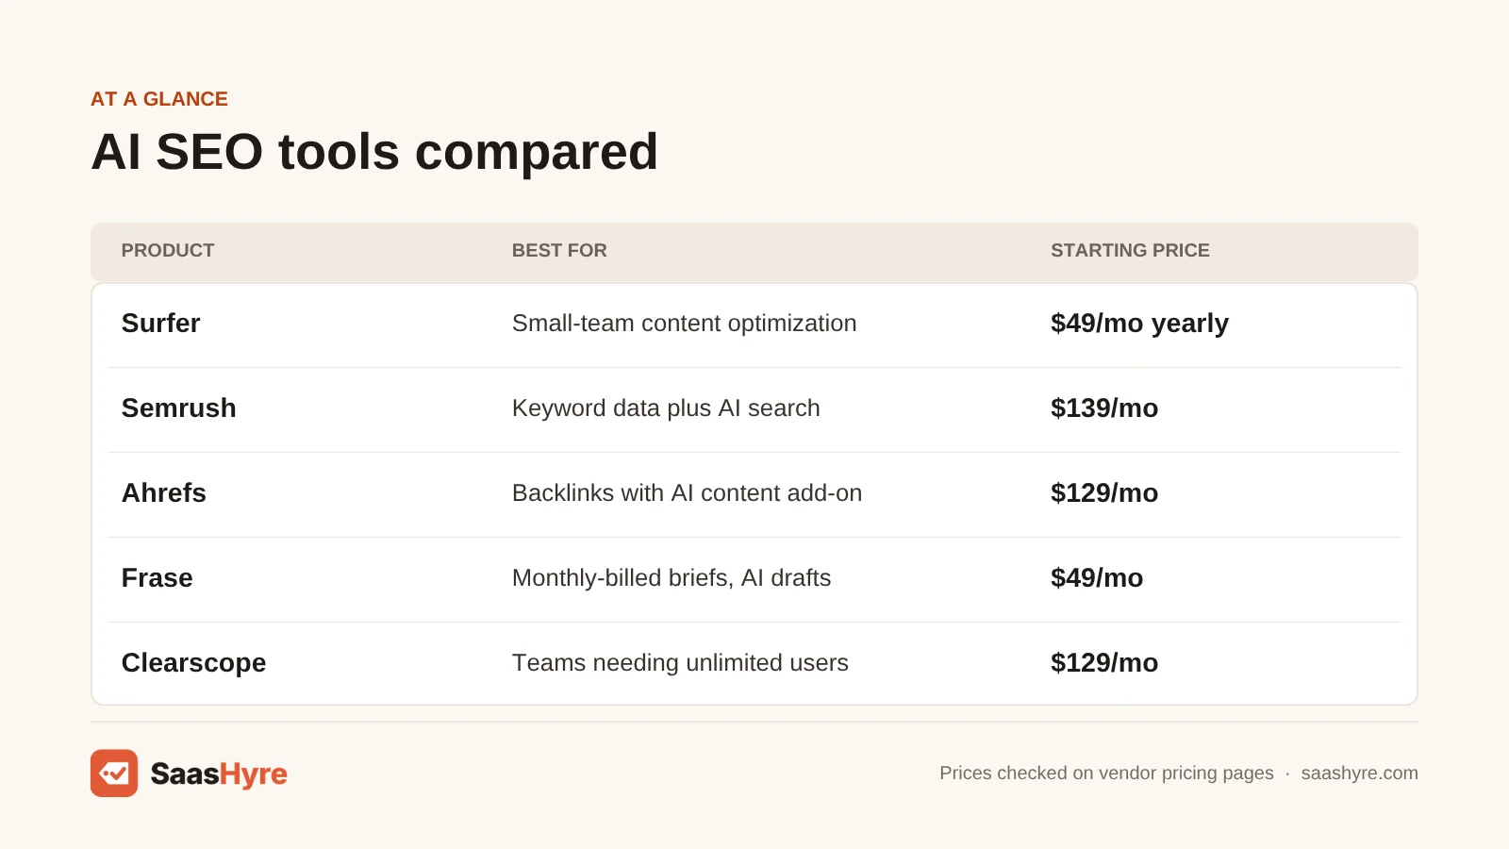Viewport: 1509px width, 849px height.
Task: Click 'Prices checked on vendor pricing pages' note
Action: 1106,774
